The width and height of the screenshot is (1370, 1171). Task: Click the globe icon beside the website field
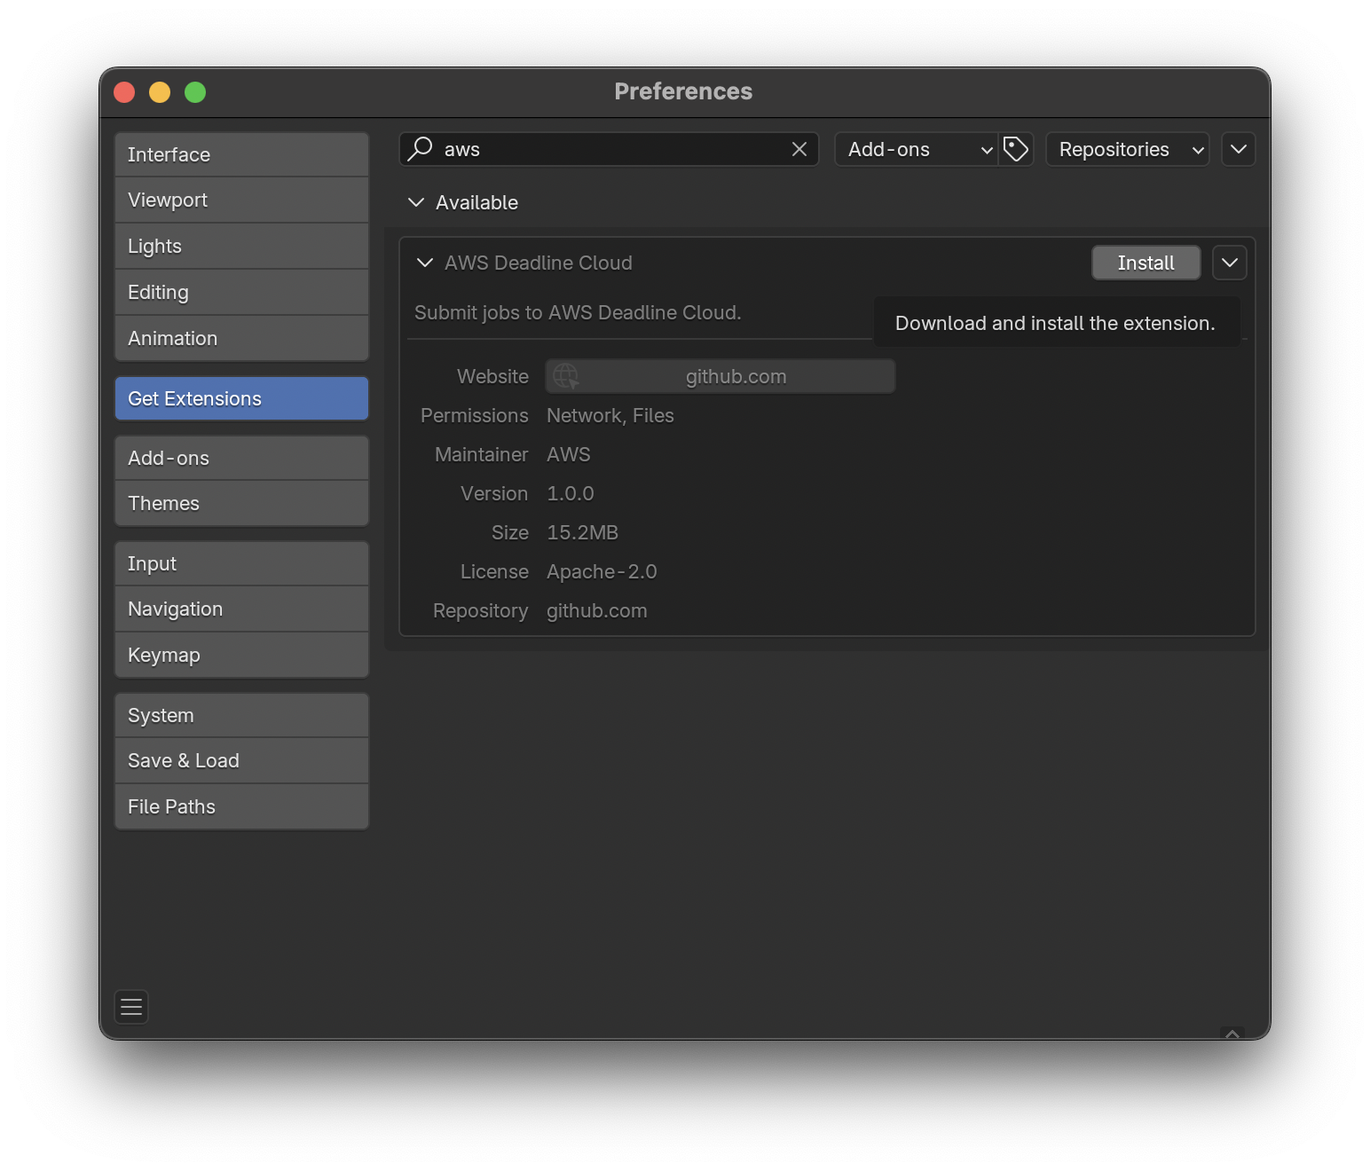coord(565,376)
